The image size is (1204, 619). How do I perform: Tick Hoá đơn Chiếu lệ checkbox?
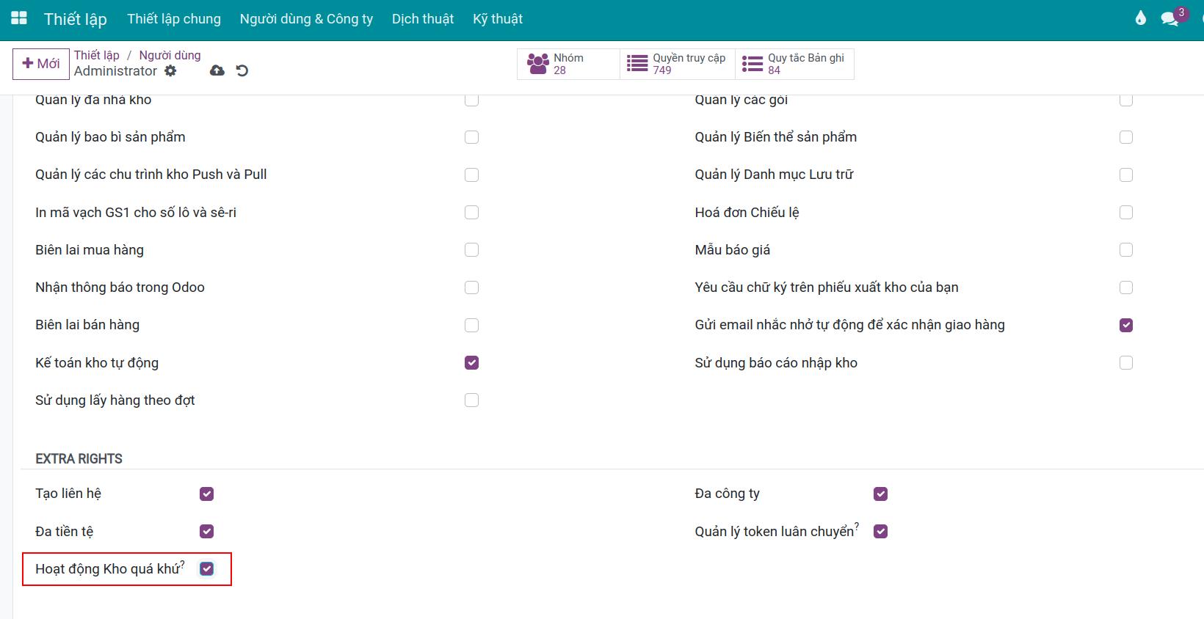point(1125,212)
